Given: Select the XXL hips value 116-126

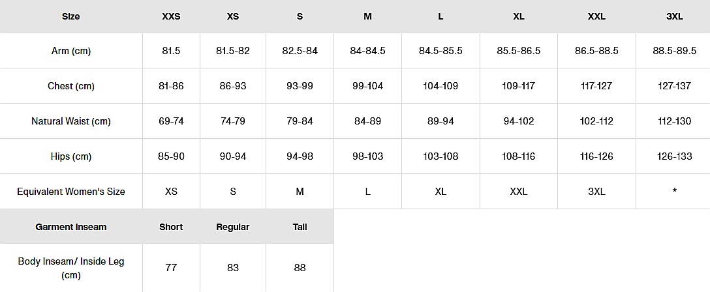Looking at the screenshot, I should 596,156.
